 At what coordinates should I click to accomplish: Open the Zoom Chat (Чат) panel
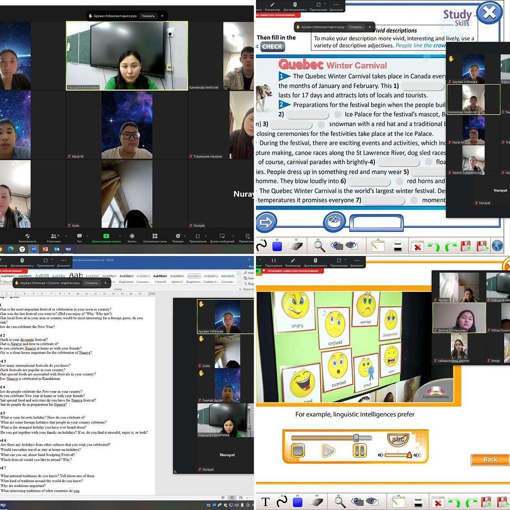tap(79, 238)
